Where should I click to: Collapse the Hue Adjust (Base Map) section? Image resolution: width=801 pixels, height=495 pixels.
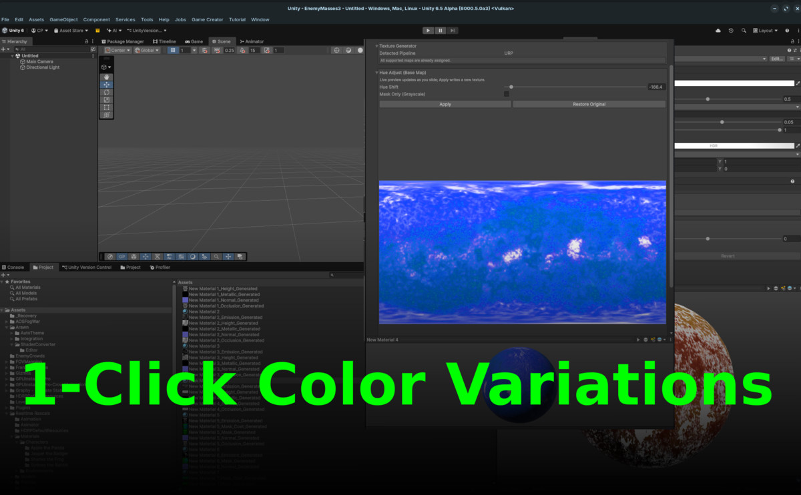(376, 72)
